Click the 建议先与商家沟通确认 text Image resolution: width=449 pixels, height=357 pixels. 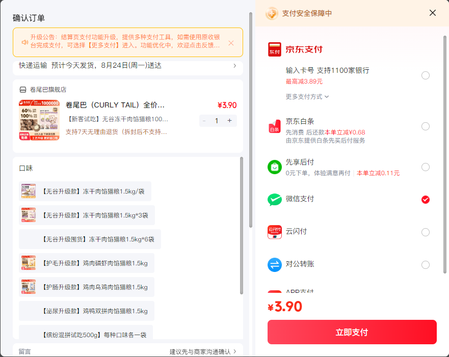[x=200, y=351]
